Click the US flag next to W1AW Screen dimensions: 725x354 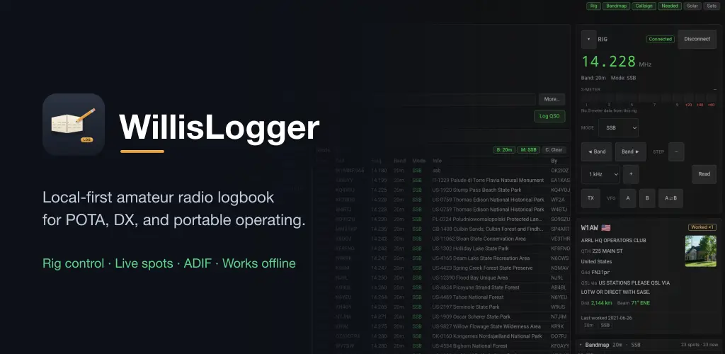pyautogui.click(x=606, y=227)
